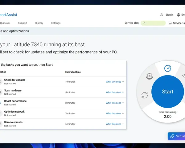This screenshot has width=185, height=148.
Task: Click Not started status under Boost performance
Action: tap(10, 105)
